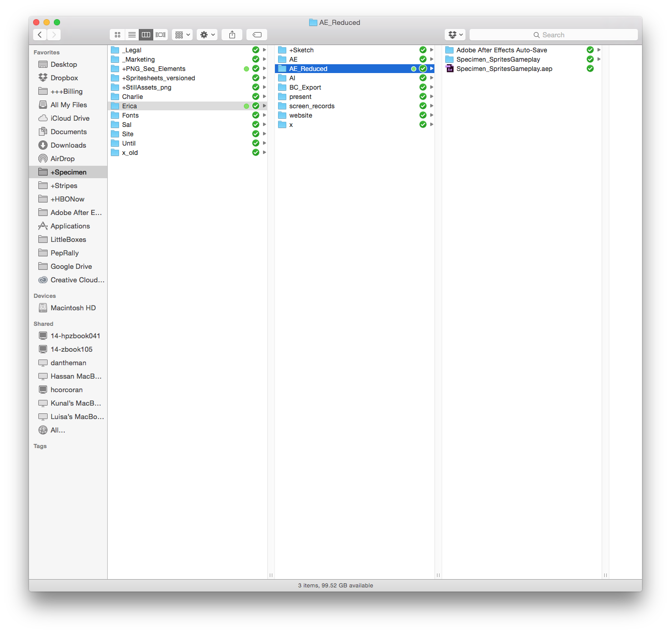Screen dimensions: 671x633
Task: Expand Adobe After Effects Auto-Save arrow
Action: pos(599,50)
